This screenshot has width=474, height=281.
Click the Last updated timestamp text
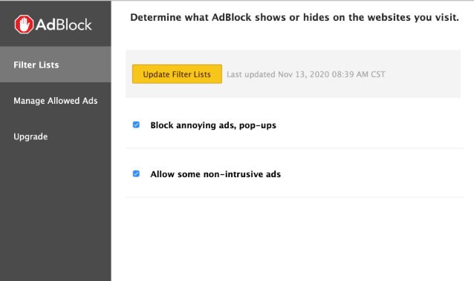(x=305, y=74)
